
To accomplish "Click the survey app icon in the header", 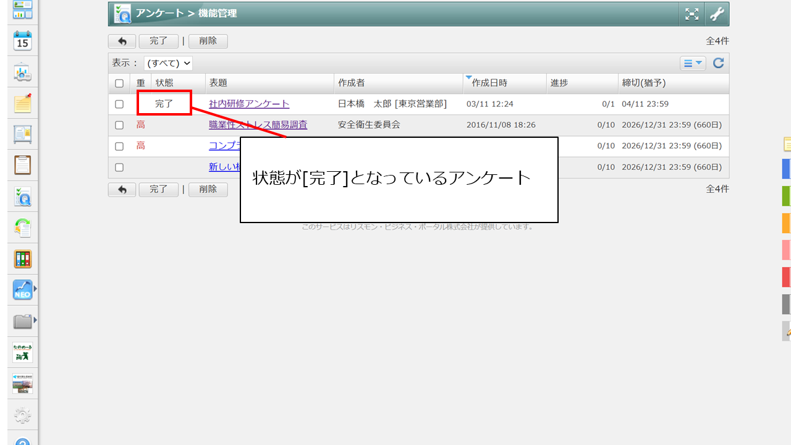I will point(122,14).
